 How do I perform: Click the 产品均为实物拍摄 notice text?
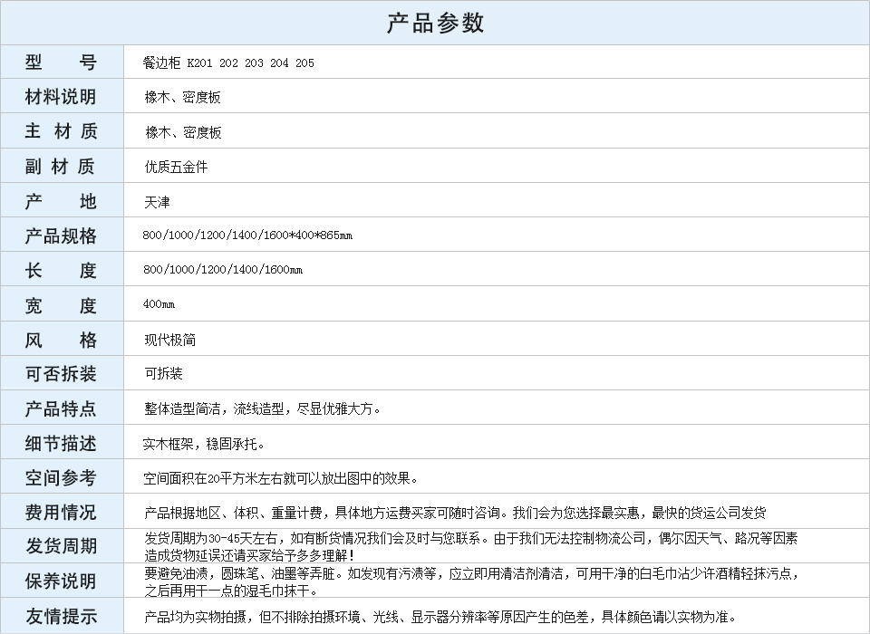[x=441, y=616]
